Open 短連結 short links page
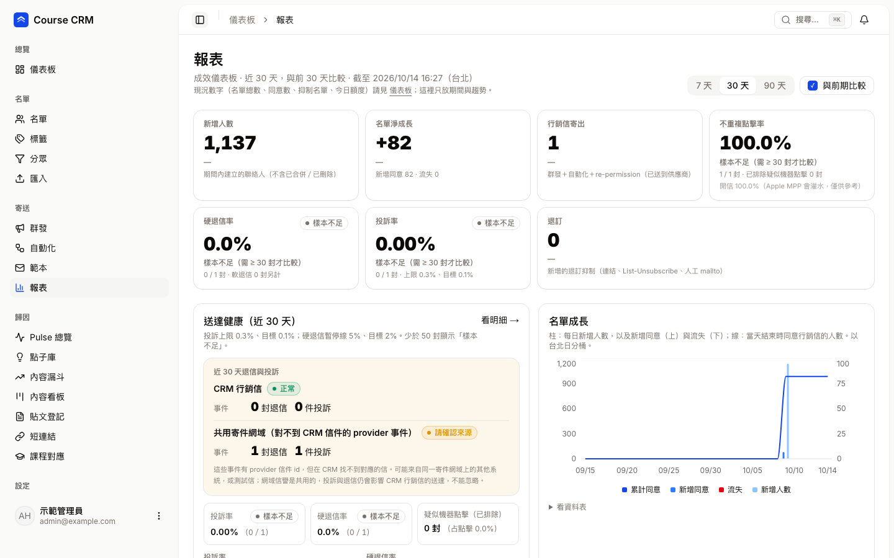Image resolution: width=894 pixels, height=558 pixels. pyautogui.click(x=91, y=436)
